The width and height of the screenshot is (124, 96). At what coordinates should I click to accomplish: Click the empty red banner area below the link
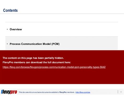[x=62, y=77]
